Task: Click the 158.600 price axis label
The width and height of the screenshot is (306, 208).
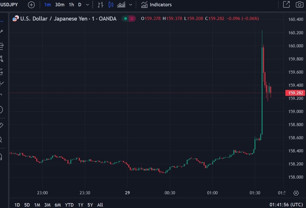Action: click(296, 138)
